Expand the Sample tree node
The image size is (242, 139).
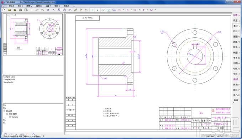[x=10, y=117]
